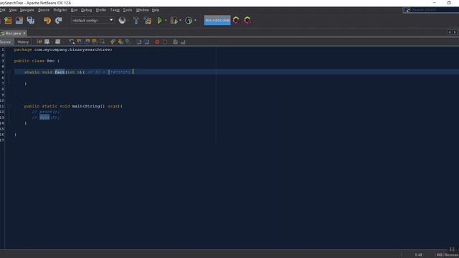
Task: Click the blue memory usage indicator
Action: [217, 20]
